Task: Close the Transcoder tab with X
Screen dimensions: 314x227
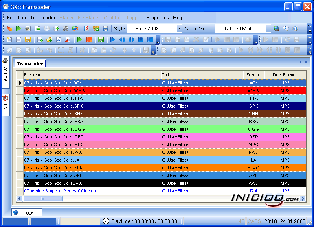Action: (306, 62)
